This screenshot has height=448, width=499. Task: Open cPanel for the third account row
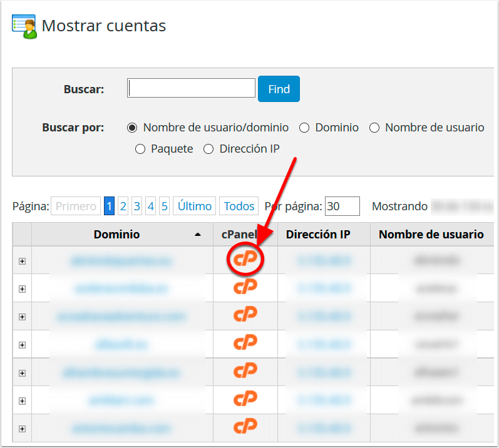245,314
